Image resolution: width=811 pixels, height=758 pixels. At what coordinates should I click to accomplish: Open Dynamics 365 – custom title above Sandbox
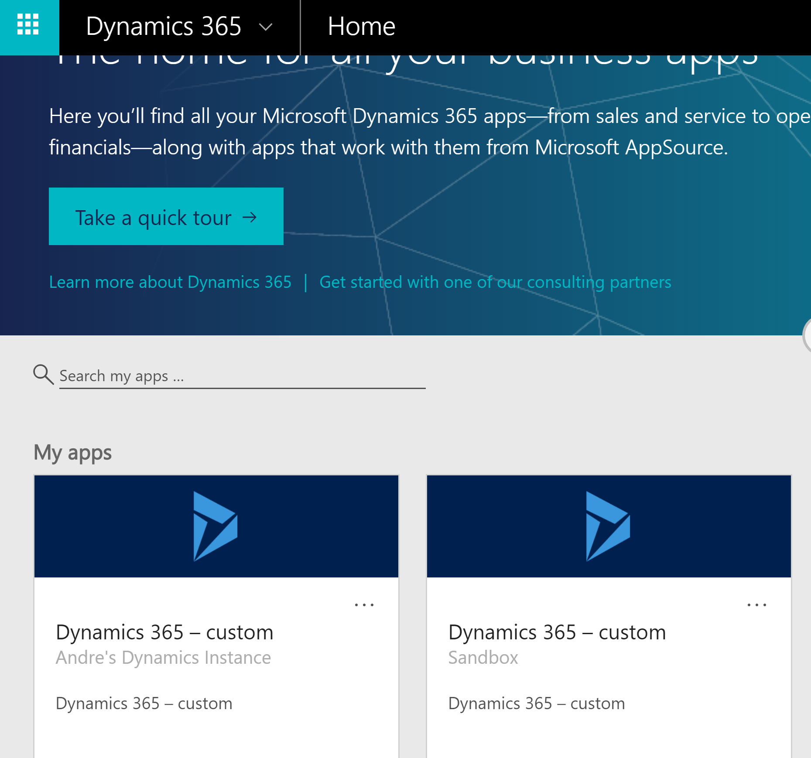point(557,632)
